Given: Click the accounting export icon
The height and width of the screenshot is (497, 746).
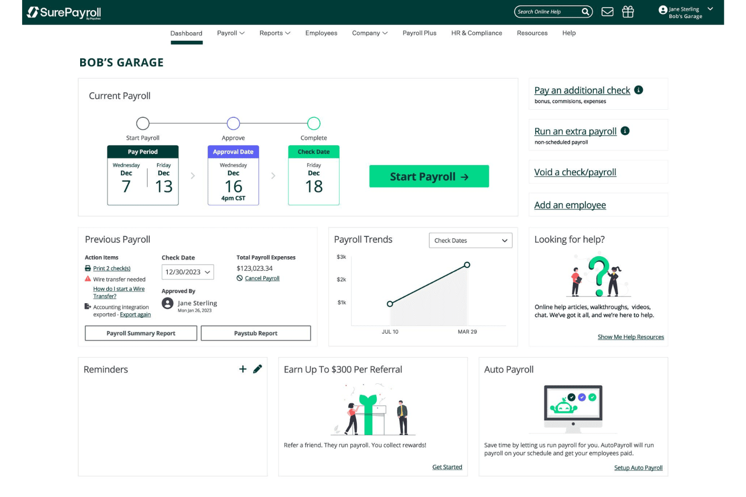Looking at the screenshot, I should (88, 307).
